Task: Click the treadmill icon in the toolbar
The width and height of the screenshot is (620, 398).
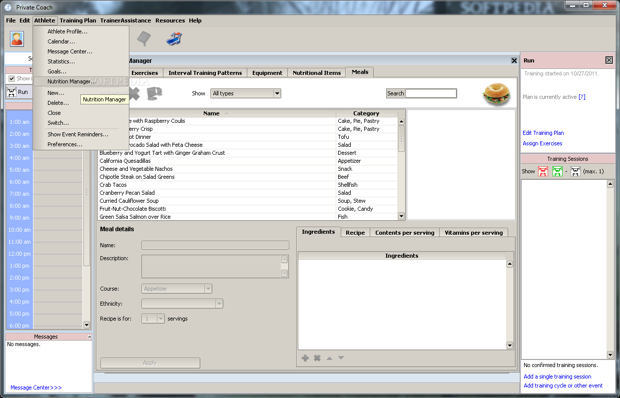Action: click(174, 38)
